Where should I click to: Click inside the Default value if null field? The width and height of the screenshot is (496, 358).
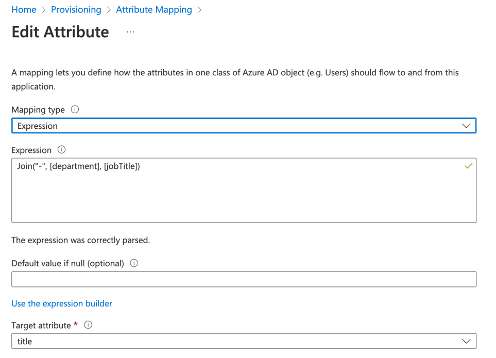(244, 279)
